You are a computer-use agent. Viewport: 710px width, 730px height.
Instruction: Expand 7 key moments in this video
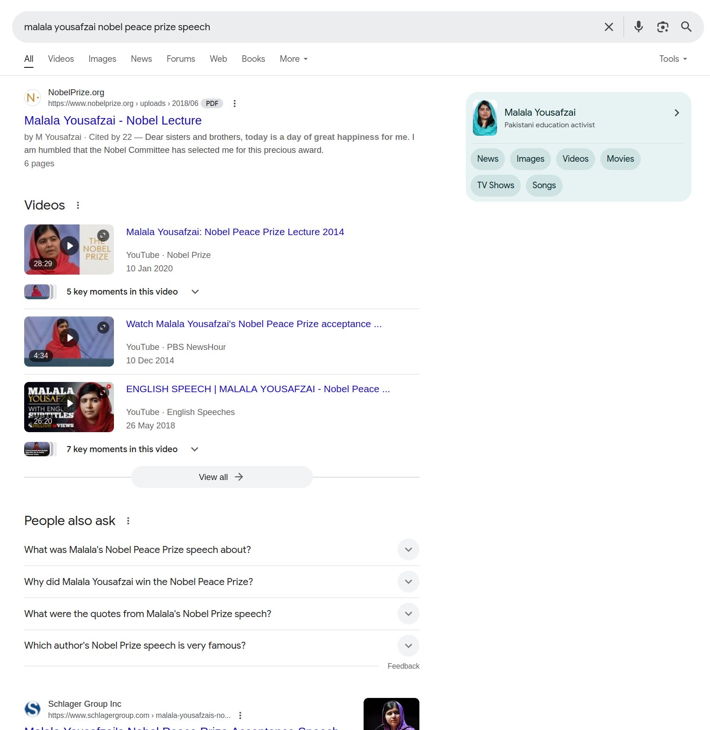pos(195,449)
